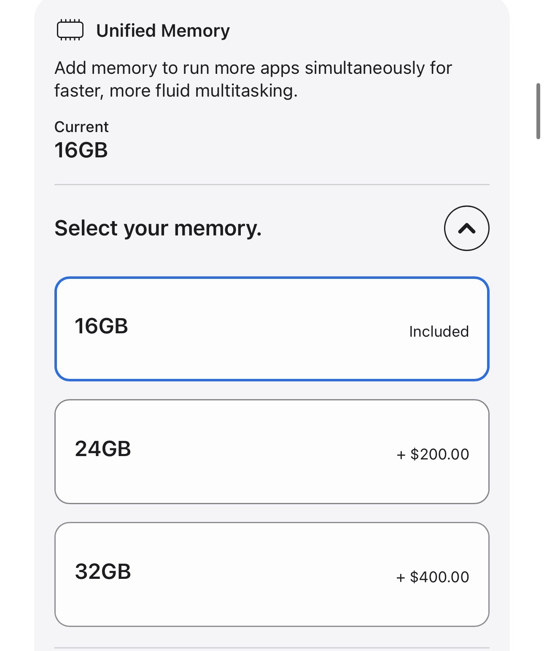Click the 16GB text in highlighted card
The width and height of the screenshot is (544, 651).
tap(101, 326)
